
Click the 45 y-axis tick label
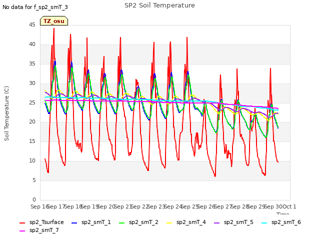(32, 24)
